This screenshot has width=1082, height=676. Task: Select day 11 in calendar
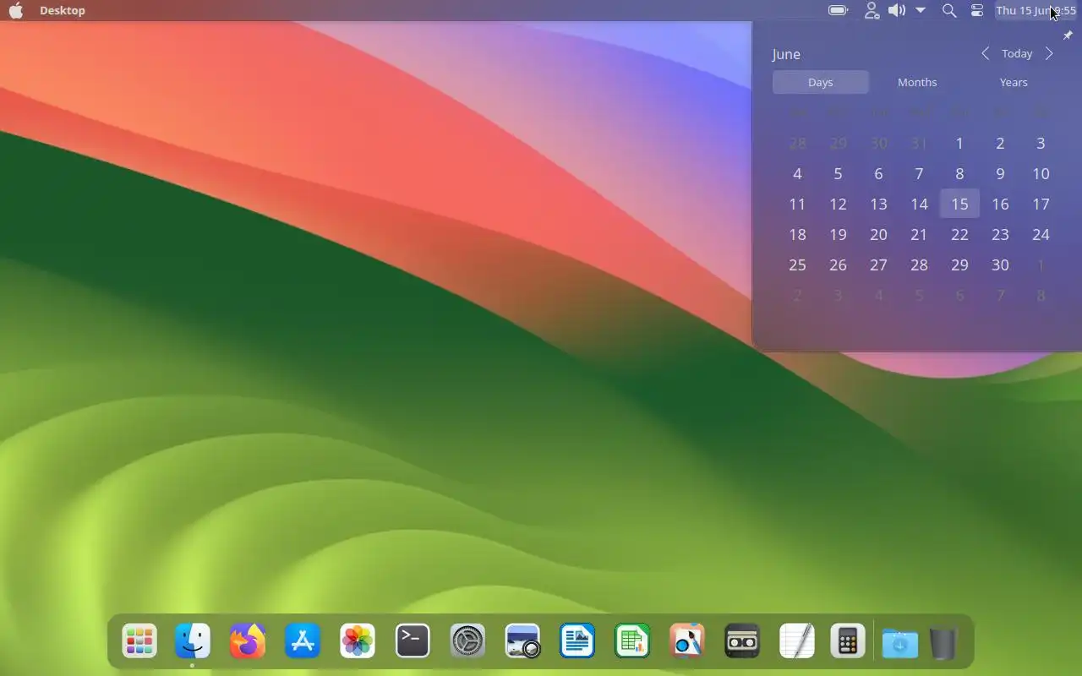(x=797, y=204)
